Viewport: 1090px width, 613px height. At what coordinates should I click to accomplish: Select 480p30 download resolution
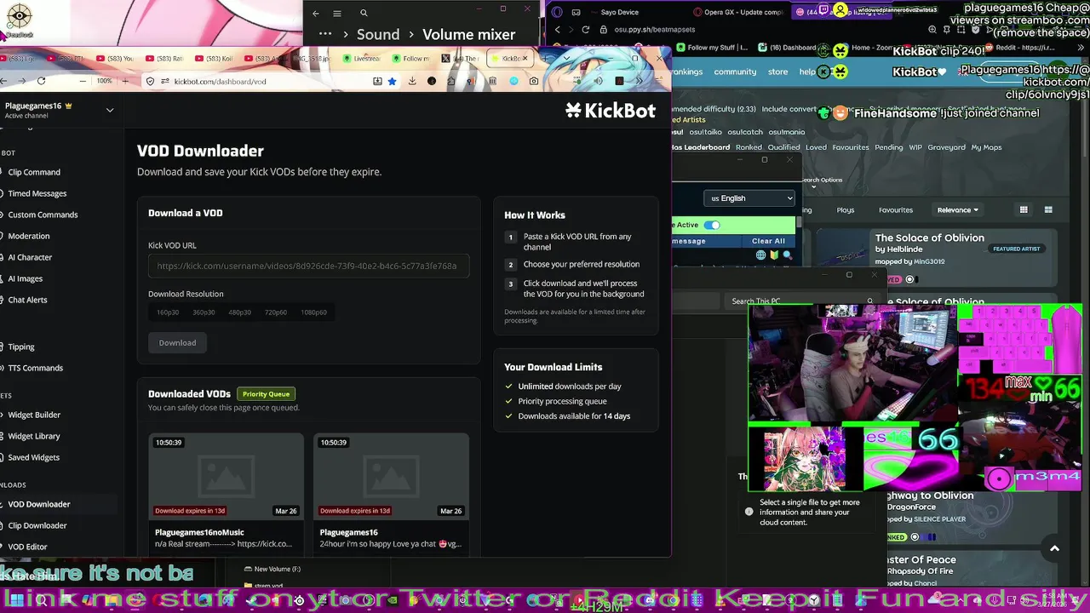click(239, 312)
